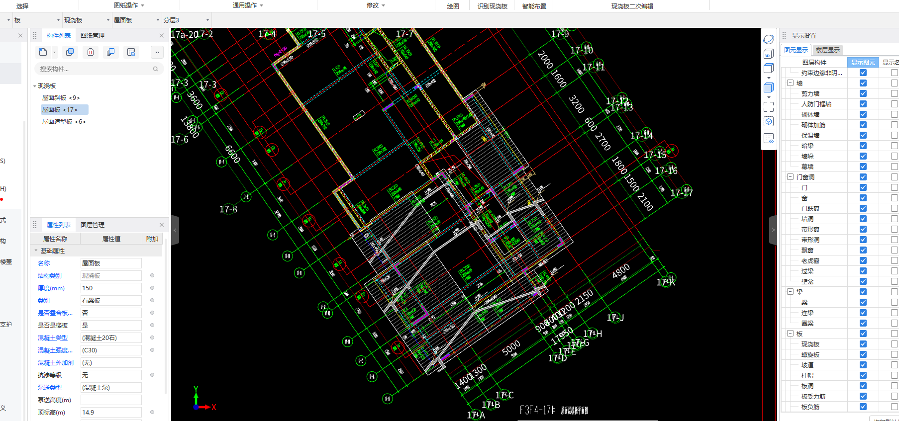
Task: Click the solid blue cube display icon
Action: click(x=769, y=88)
